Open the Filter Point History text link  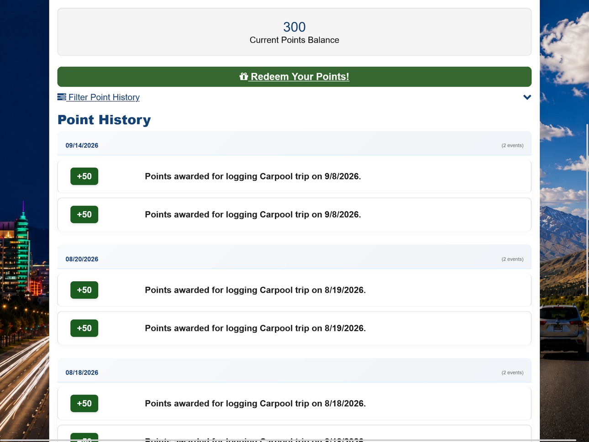point(104,97)
